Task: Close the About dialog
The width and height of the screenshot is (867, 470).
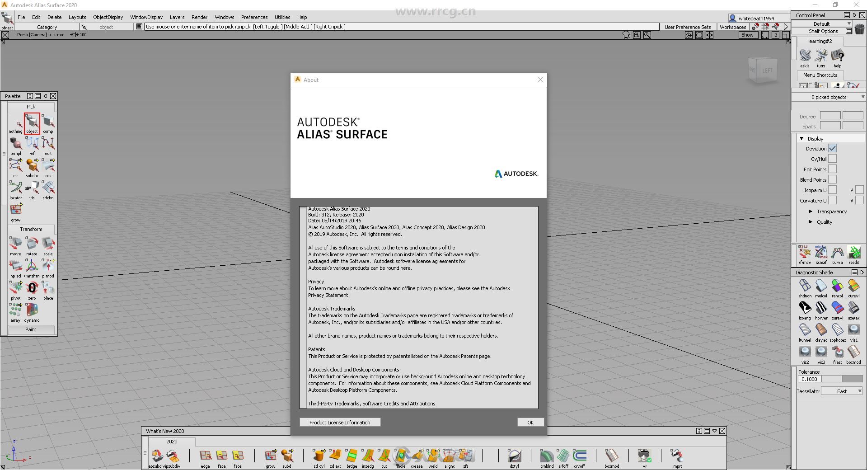Action: click(540, 80)
